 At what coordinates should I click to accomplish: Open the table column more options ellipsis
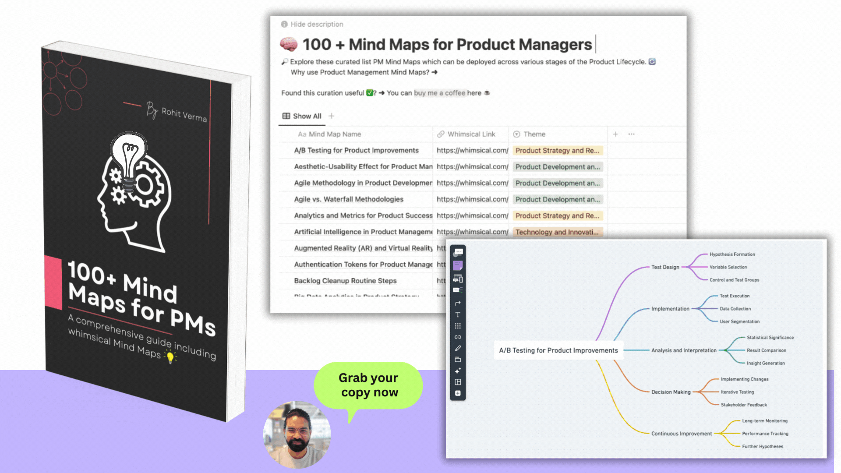tap(631, 134)
